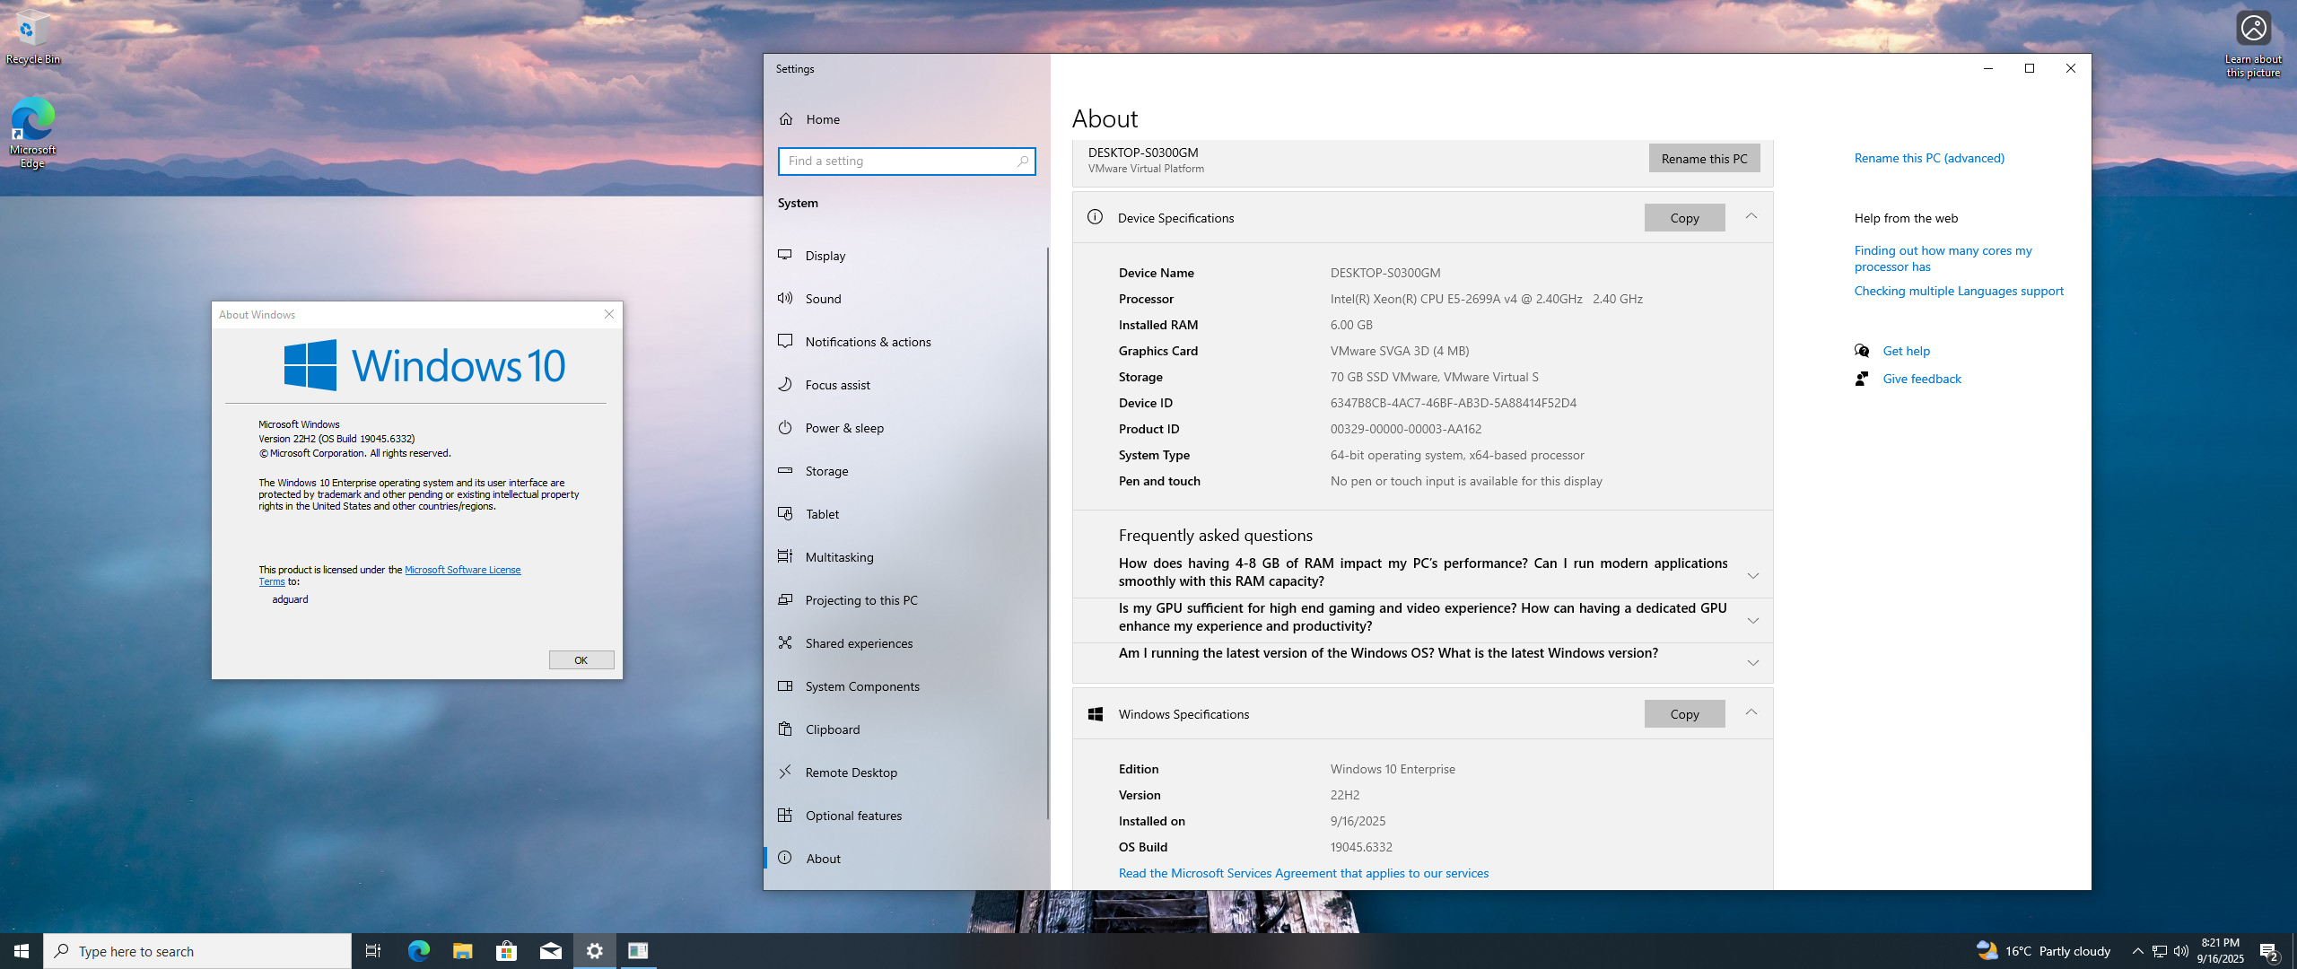The image size is (2297, 969).
Task: Click the search magnifier in Find a setting
Action: [x=1022, y=161]
